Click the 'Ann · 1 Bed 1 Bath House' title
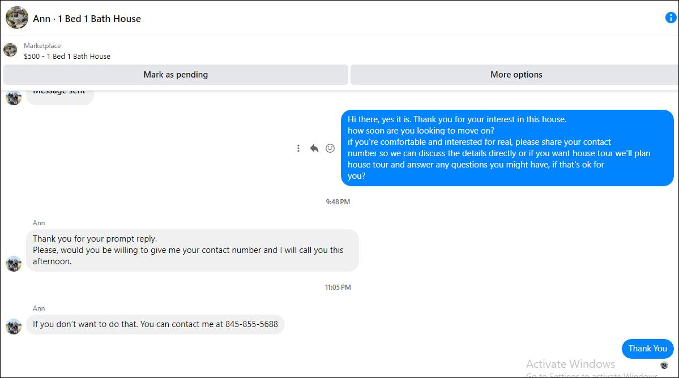The width and height of the screenshot is (679, 378). point(87,19)
